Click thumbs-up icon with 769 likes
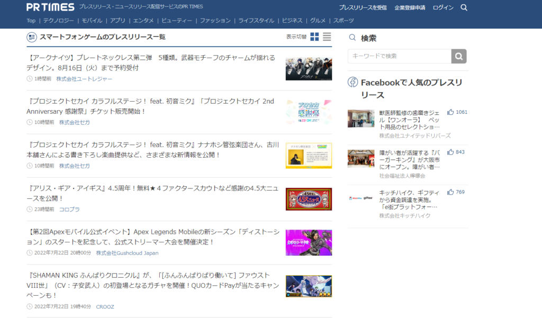Image resolution: width=542 pixels, height=318 pixels. [450, 192]
